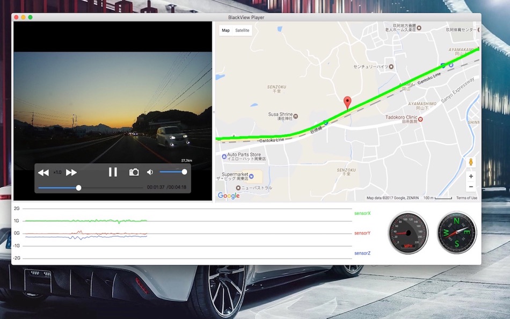Click the Auto Parts Store marker icon
Viewport: 510px width, 319px height.
[x=224, y=157]
